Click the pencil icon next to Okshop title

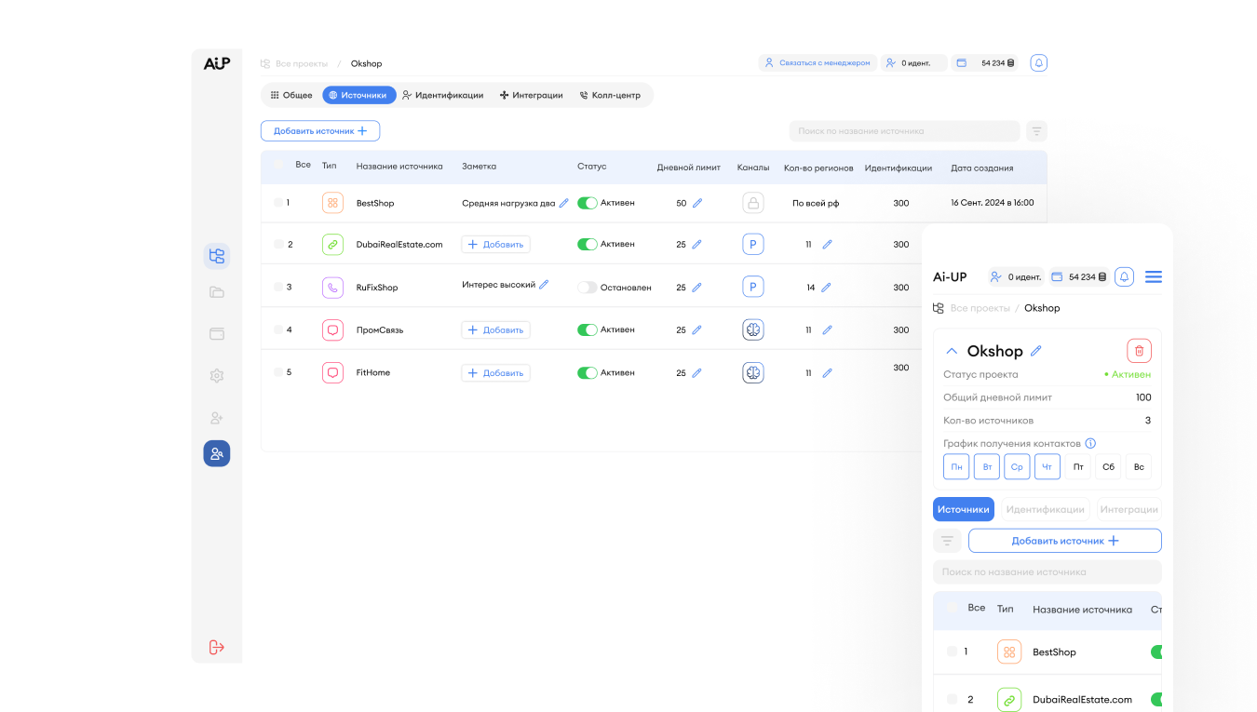click(x=1036, y=351)
